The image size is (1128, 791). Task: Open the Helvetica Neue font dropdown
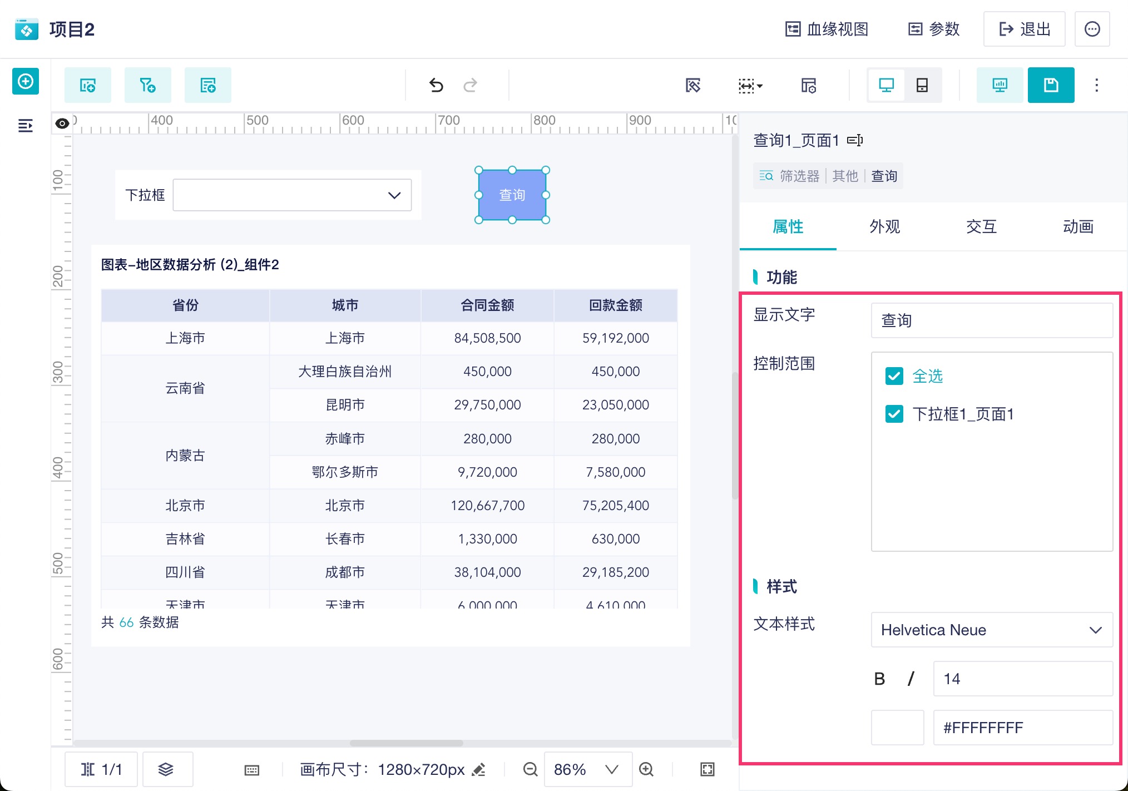coord(991,630)
